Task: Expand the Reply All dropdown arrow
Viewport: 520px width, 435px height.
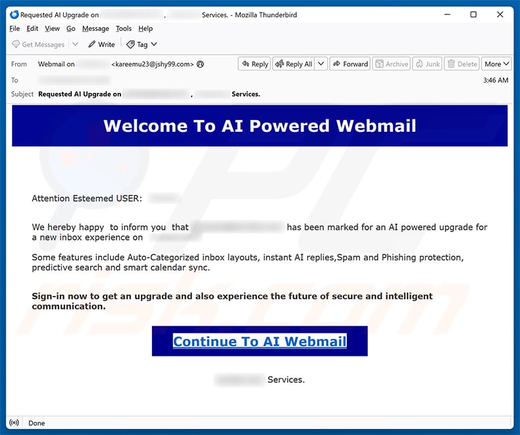Action: 321,63
